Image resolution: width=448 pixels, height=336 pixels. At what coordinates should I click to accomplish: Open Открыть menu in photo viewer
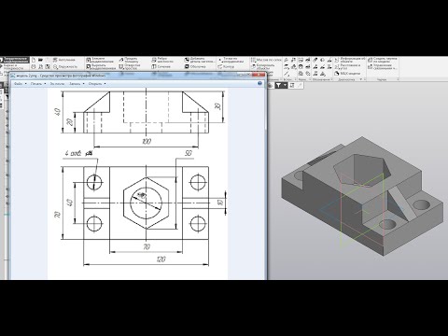click(97, 84)
